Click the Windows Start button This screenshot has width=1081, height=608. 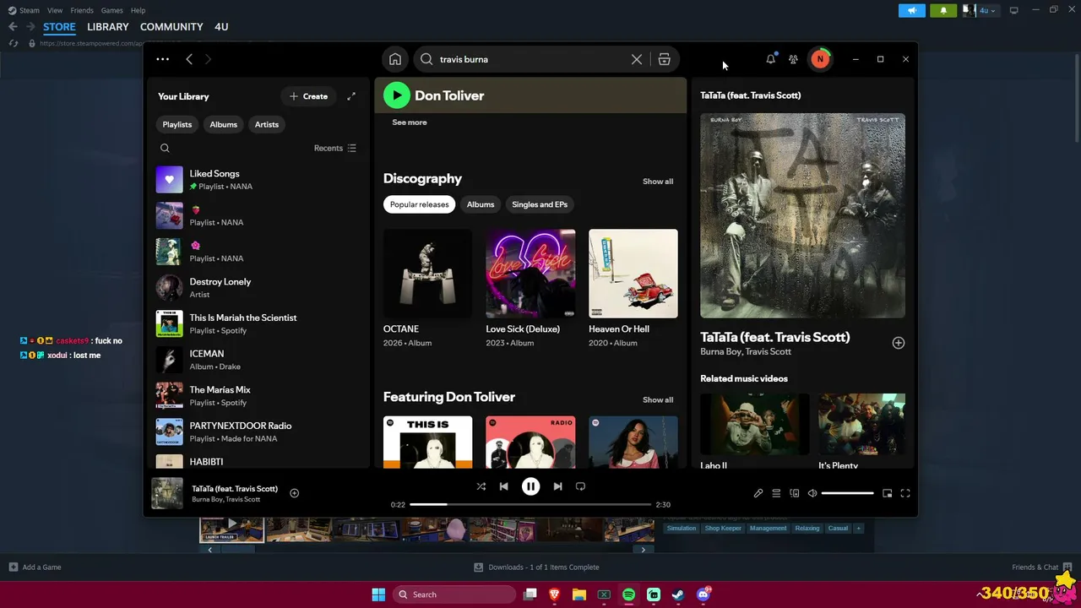(378, 594)
